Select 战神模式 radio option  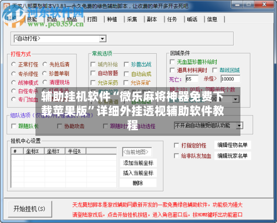[14, 83]
